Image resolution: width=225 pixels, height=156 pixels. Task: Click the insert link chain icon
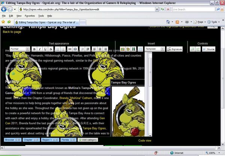point(70,49)
